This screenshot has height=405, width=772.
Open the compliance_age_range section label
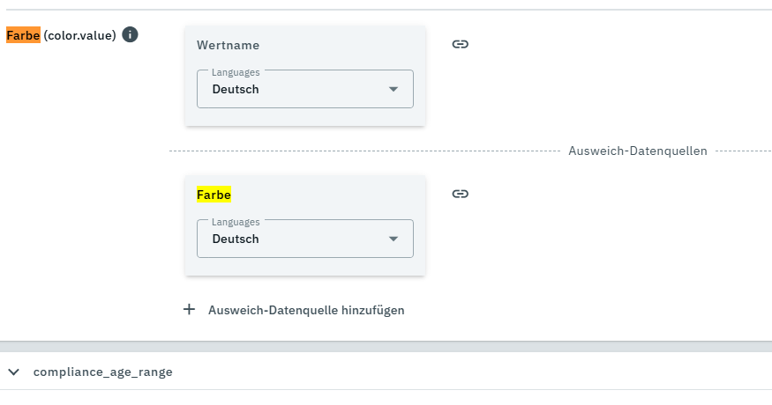click(x=102, y=372)
